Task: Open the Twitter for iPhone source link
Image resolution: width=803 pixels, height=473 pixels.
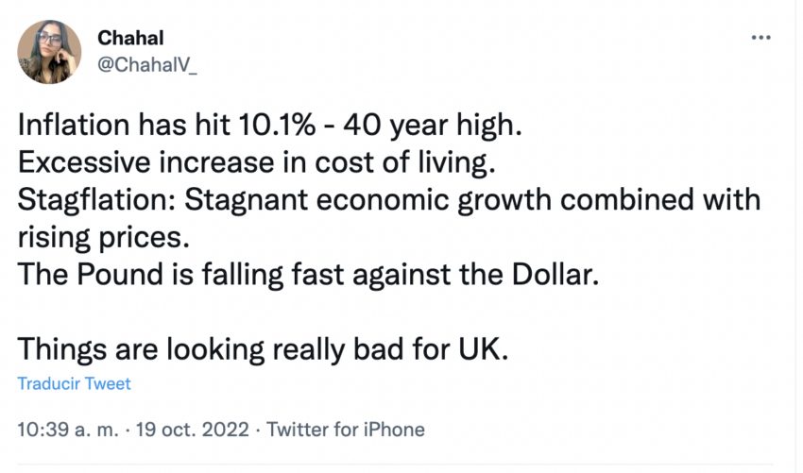Action: (x=346, y=430)
